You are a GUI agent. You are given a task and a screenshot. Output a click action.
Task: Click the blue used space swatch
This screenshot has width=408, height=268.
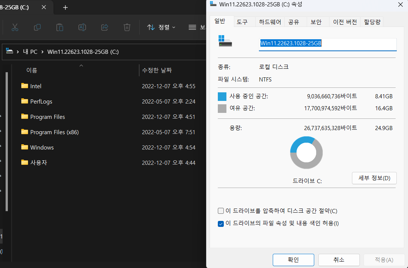[x=222, y=96]
